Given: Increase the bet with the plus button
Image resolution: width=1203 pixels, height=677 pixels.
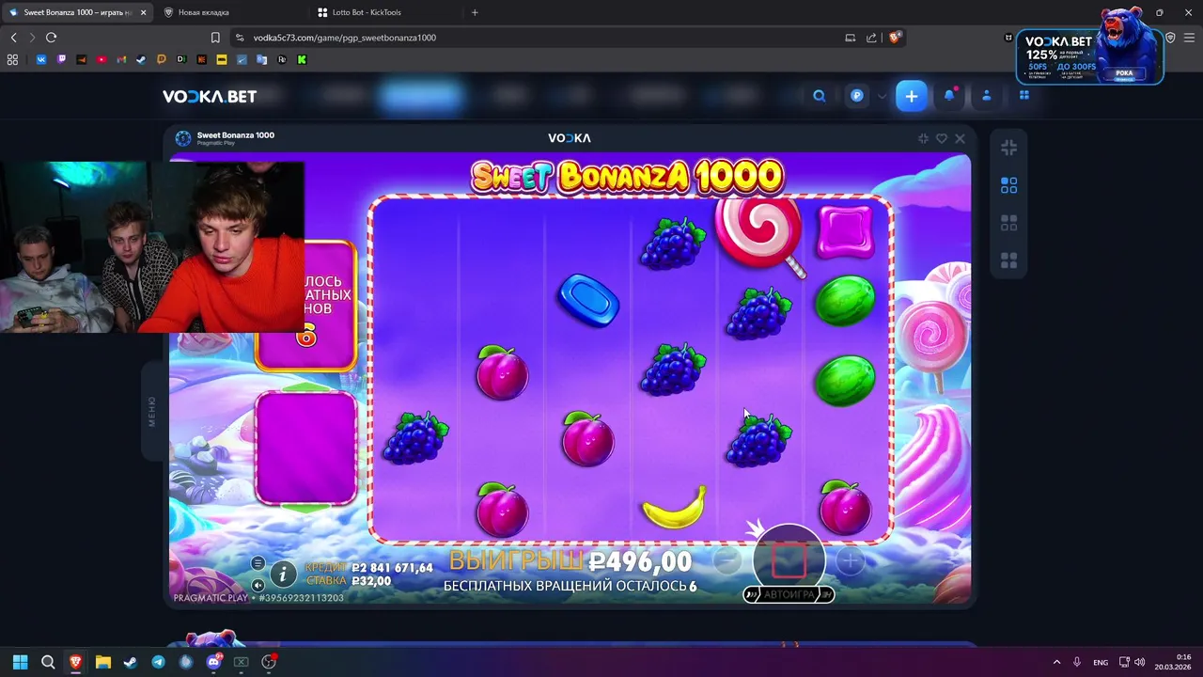Looking at the screenshot, I should click(850, 561).
